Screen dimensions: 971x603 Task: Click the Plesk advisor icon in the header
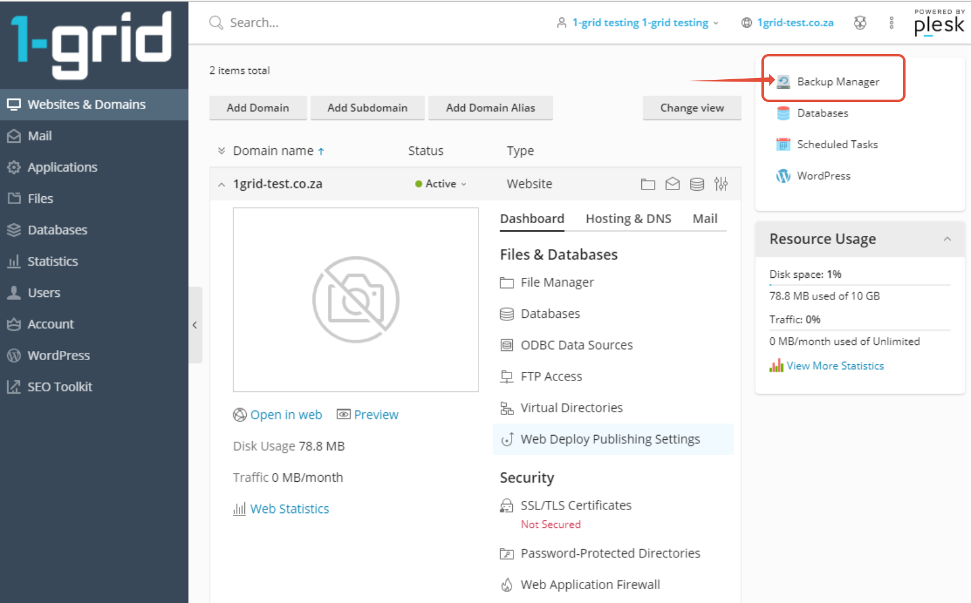861,23
